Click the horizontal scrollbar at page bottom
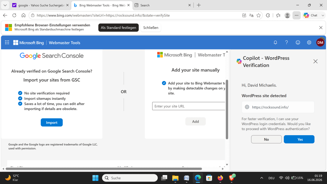 coord(104,169)
